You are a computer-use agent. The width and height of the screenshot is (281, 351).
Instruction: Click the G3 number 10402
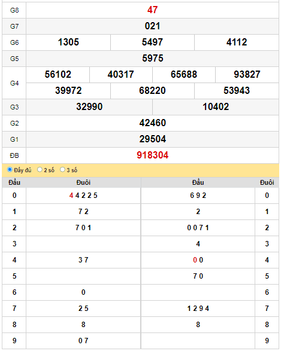tap(216, 107)
